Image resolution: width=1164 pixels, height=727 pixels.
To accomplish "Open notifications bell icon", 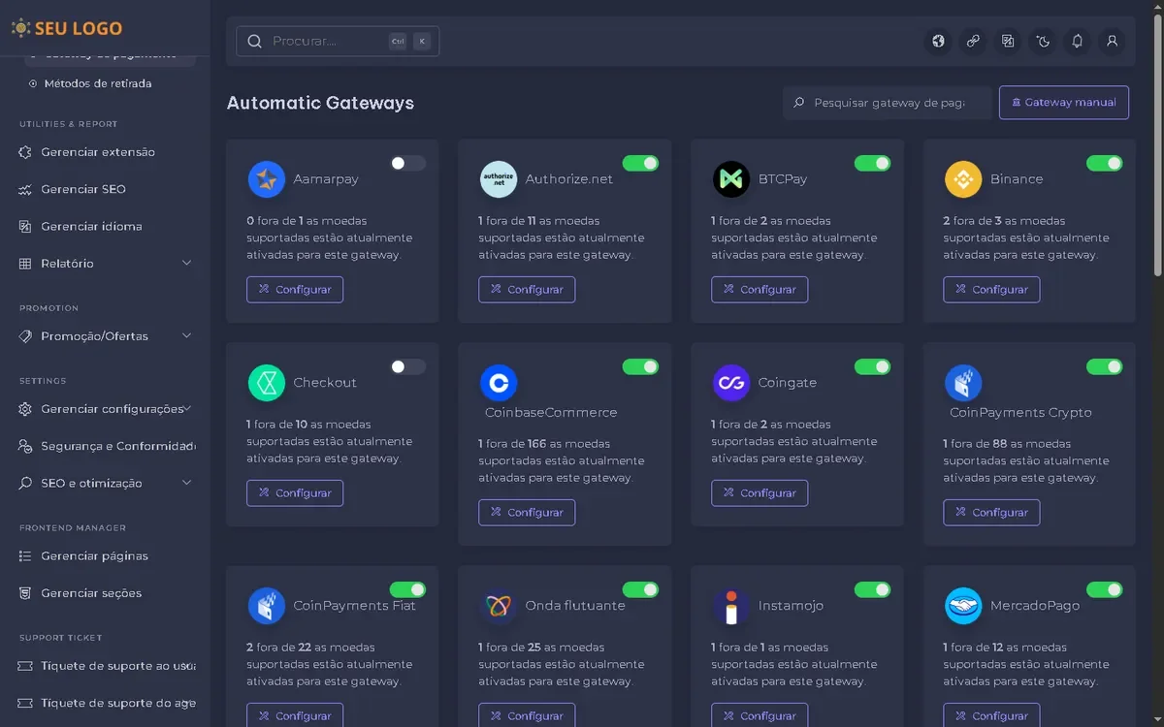I will coord(1078,41).
